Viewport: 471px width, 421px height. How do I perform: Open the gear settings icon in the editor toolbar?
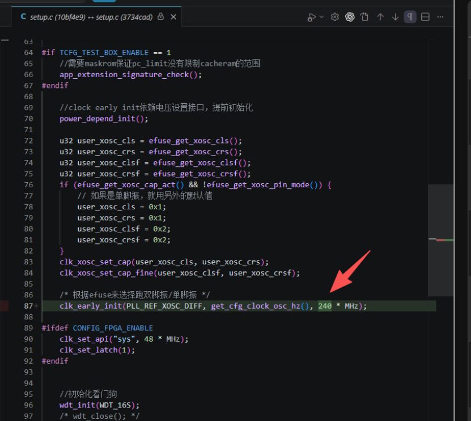(x=334, y=17)
